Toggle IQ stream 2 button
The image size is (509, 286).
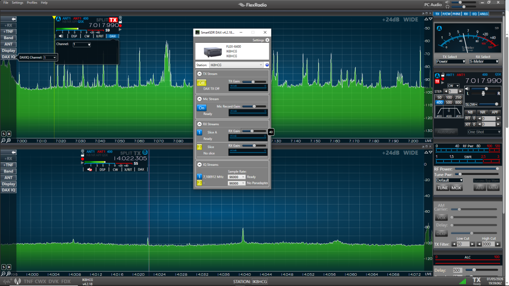(200, 183)
